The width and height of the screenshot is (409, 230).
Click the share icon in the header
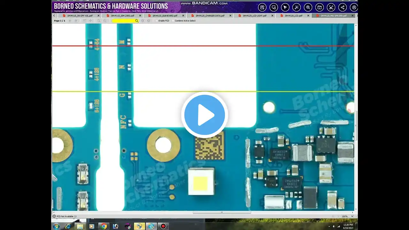pyautogui.click(x=343, y=7)
